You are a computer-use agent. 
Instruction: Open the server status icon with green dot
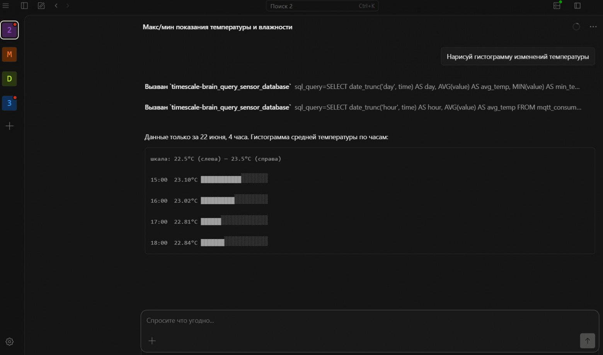point(557,5)
